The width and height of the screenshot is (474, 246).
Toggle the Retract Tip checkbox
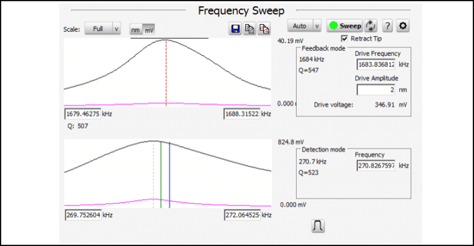tap(344, 39)
